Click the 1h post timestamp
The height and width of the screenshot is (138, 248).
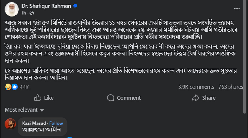click(24, 13)
